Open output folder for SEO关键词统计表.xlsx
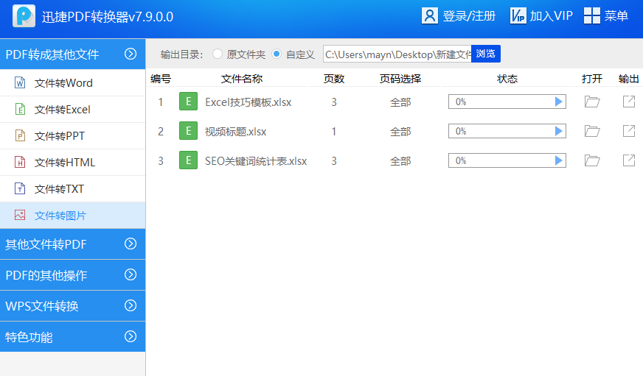643x376 pixels. coord(591,160)
